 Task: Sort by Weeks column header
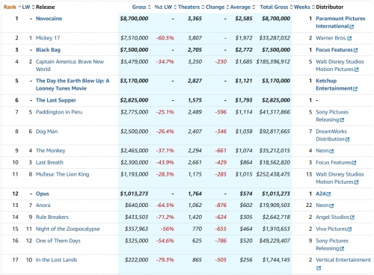click(x=304, y=7)
